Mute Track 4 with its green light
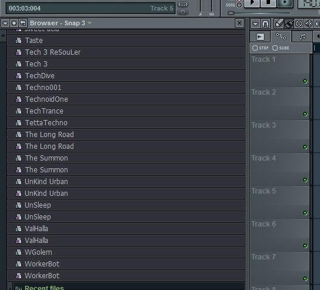 click(x=305, y=180)
